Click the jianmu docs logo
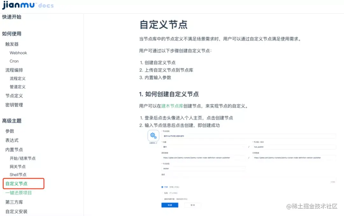This screenshot has width=344, height=216. 27,5
